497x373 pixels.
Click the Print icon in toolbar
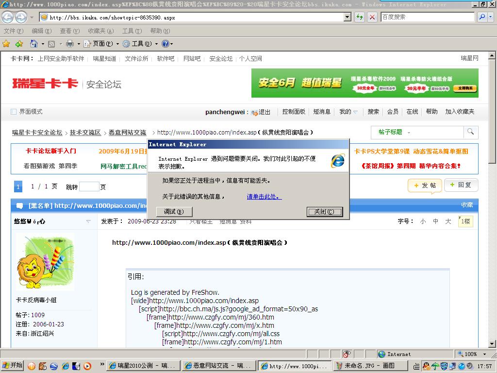[x=70, y=44]
